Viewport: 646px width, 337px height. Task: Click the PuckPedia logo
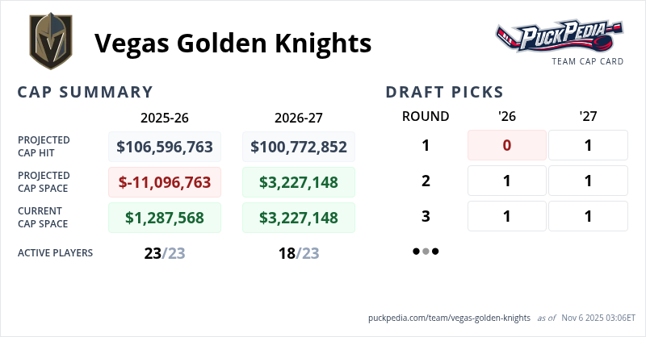(560, 37)
